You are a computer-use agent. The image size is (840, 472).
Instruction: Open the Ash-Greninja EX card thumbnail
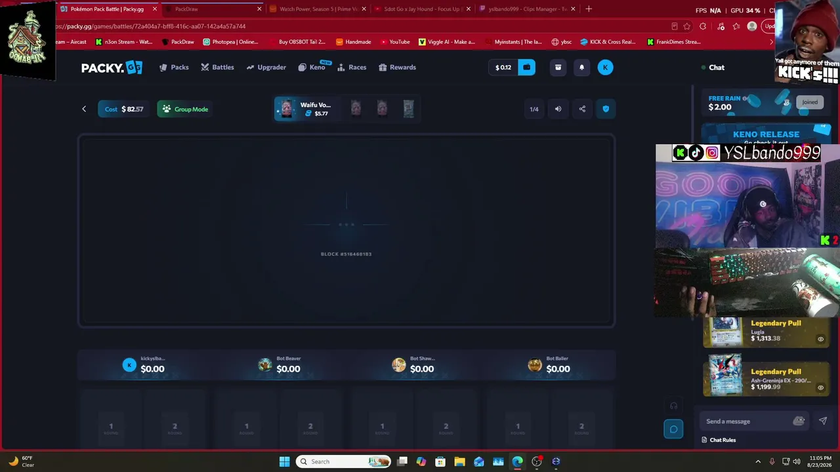pos(724,375)
